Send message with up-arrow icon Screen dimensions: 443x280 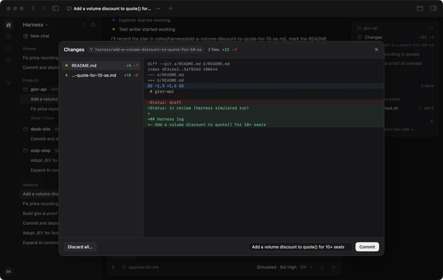tap(333, 267)
